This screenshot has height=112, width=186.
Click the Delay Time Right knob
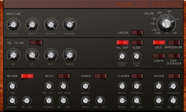(x=63, y=86)
